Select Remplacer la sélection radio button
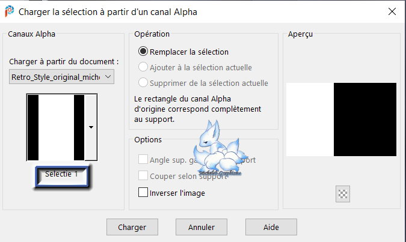 pyautogui.click(x=143, y=52)
